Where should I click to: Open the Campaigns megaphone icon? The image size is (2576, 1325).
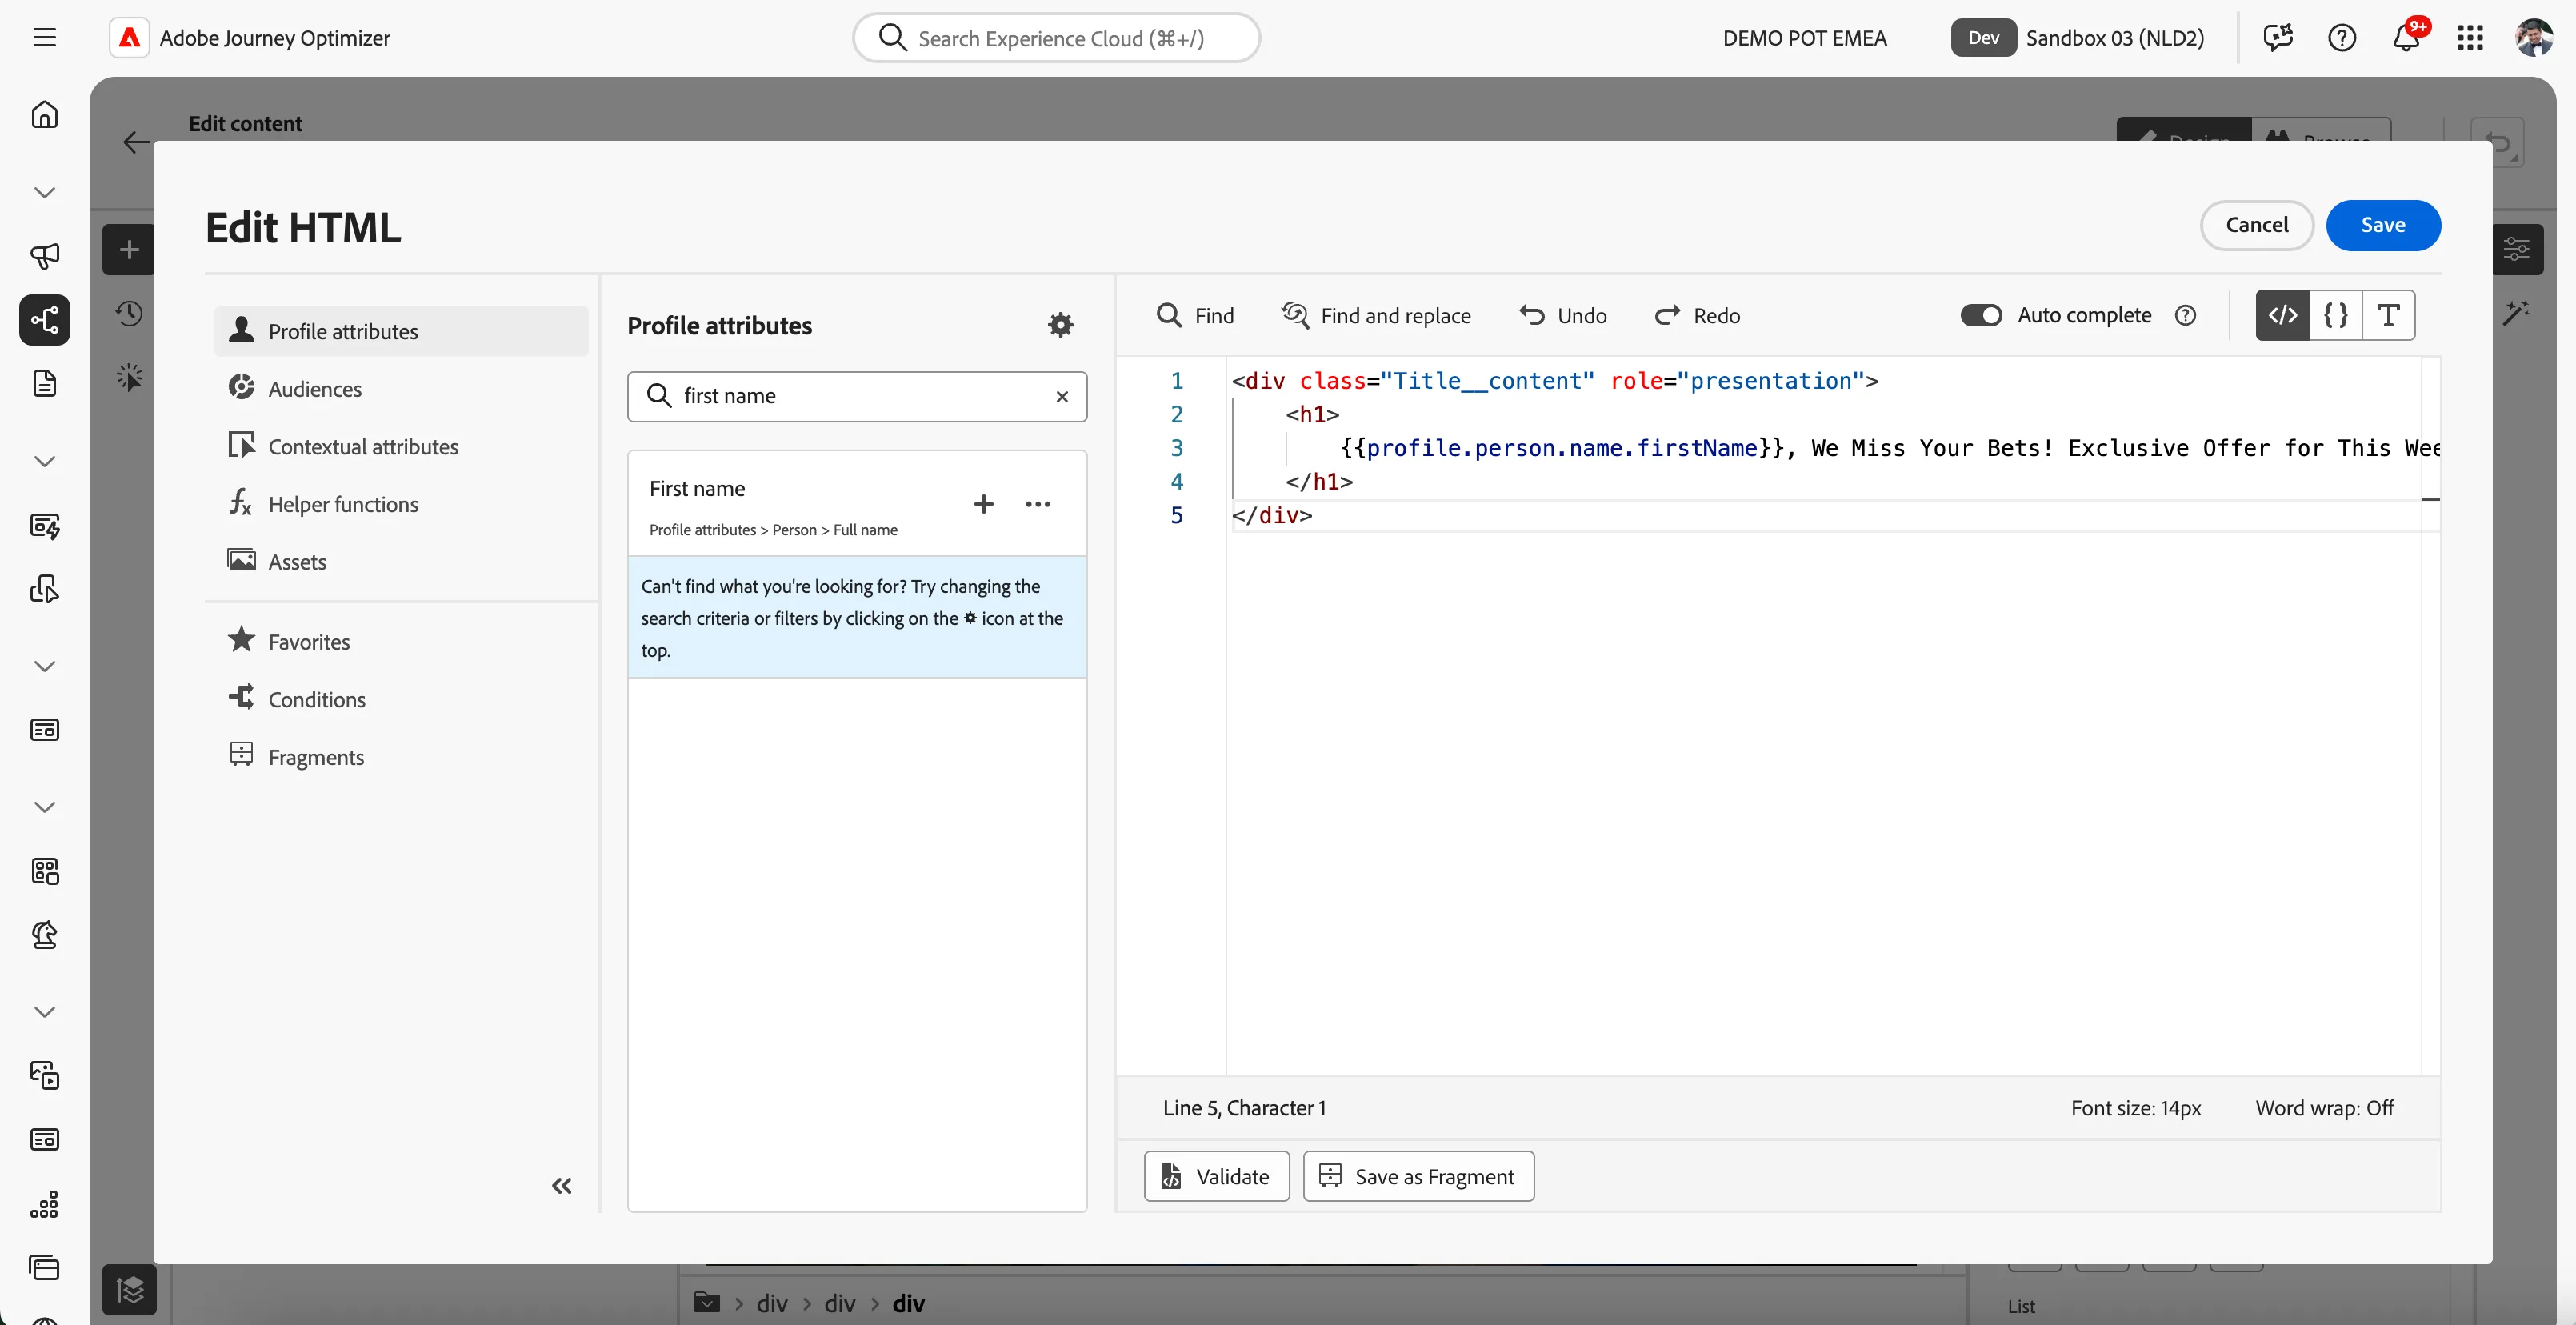(x=44, y=256)
